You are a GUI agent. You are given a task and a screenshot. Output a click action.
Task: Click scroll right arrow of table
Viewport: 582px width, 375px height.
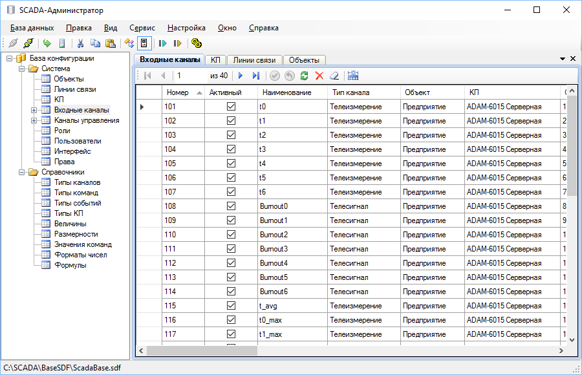tap(561, 350)
